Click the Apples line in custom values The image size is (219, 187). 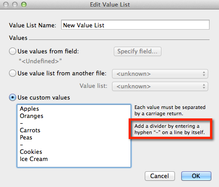click(29, 109)
